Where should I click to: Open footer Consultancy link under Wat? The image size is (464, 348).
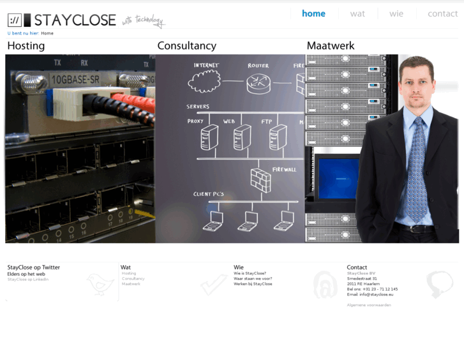[133, 278]
